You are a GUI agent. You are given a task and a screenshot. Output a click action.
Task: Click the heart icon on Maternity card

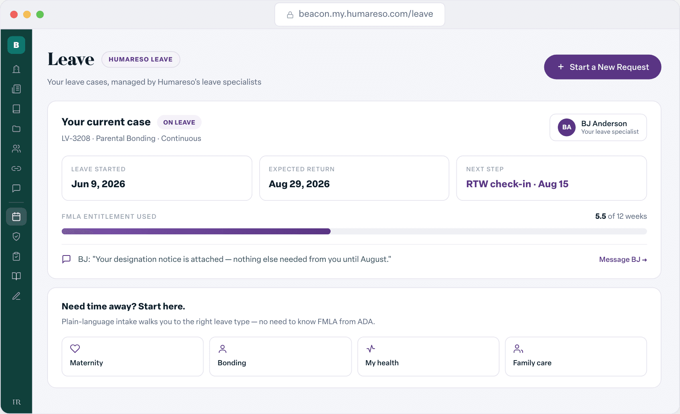(75, 349)
